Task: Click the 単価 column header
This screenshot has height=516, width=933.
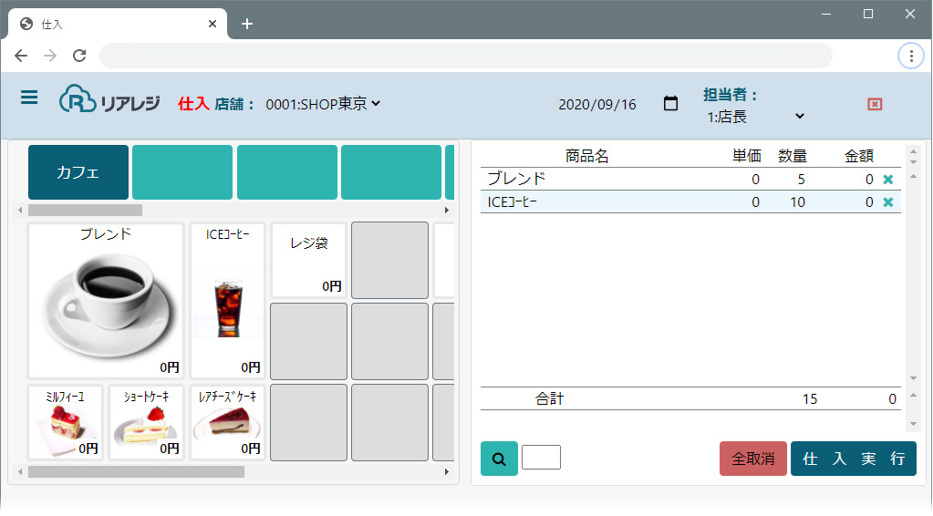Action: (747, 156)
